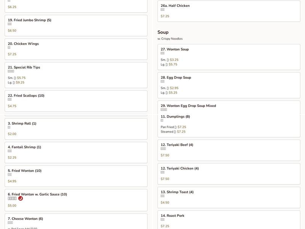Open the Cheese Wonton (6) item
Image resolution: width=305 pixels, height=229 pixels.
click(x=76, y=222)
